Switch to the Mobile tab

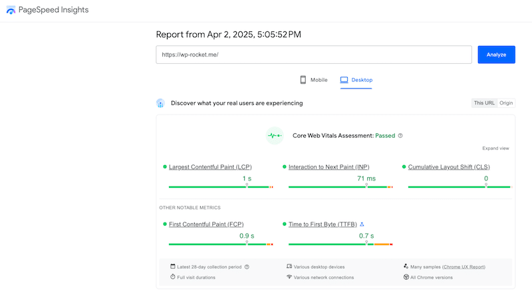[x=314, y=80]
